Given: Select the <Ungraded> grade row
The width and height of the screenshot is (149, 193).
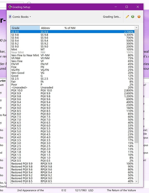Looking at the screenshot, I should pos(72,87).
